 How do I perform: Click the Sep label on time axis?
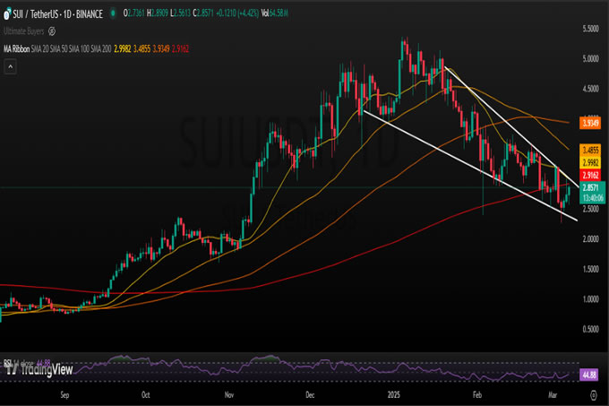(x=64, y=393)
